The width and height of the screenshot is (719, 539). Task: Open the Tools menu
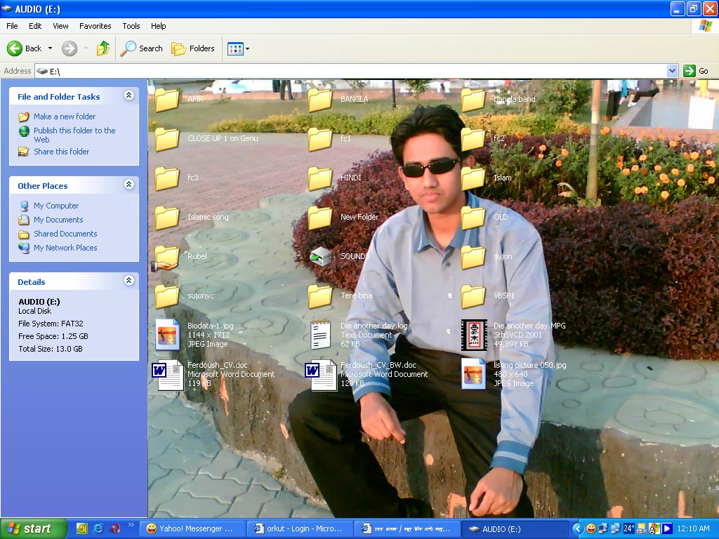[x=131, y=26]
